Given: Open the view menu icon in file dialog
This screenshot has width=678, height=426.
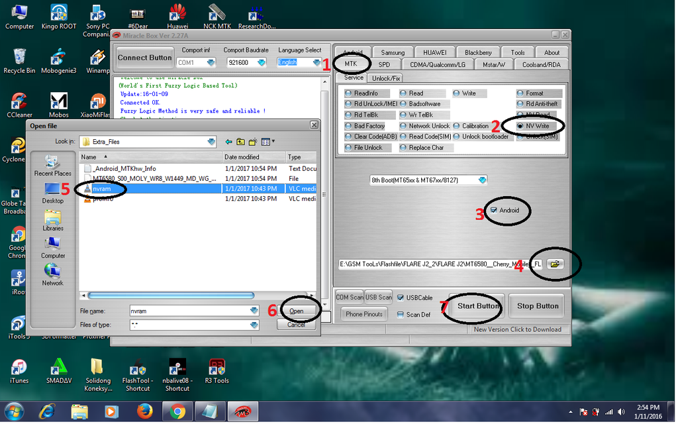Looking at the screenshot, I should pos(267,141).
